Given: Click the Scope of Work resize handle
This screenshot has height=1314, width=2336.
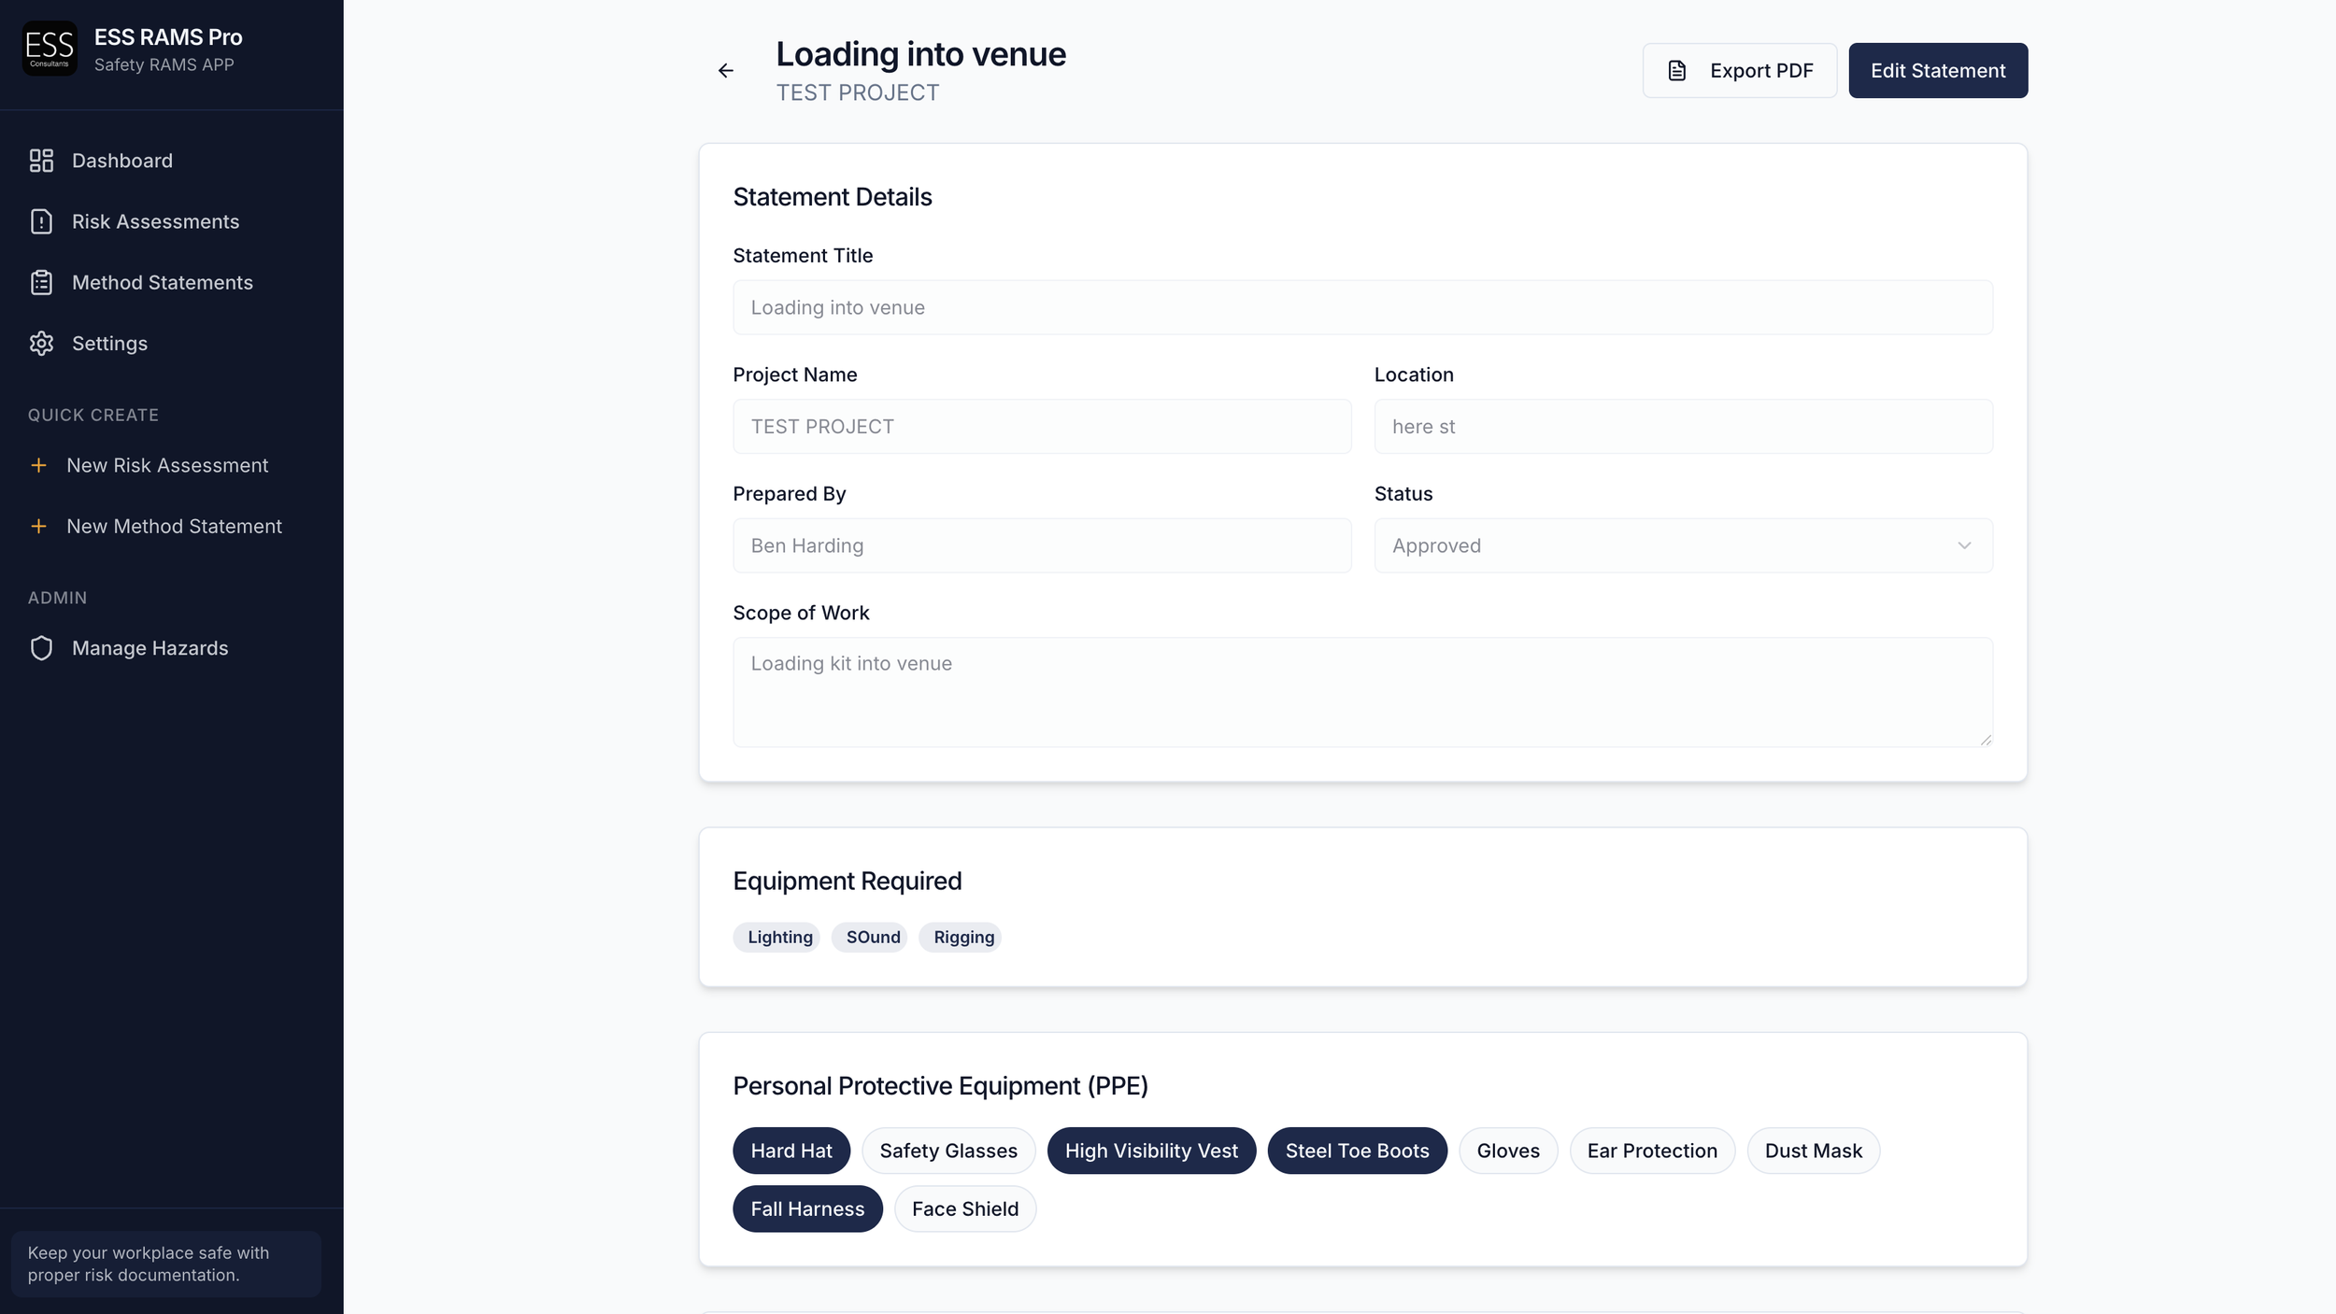Looking at the screenshot, I should click(1986, 740).
